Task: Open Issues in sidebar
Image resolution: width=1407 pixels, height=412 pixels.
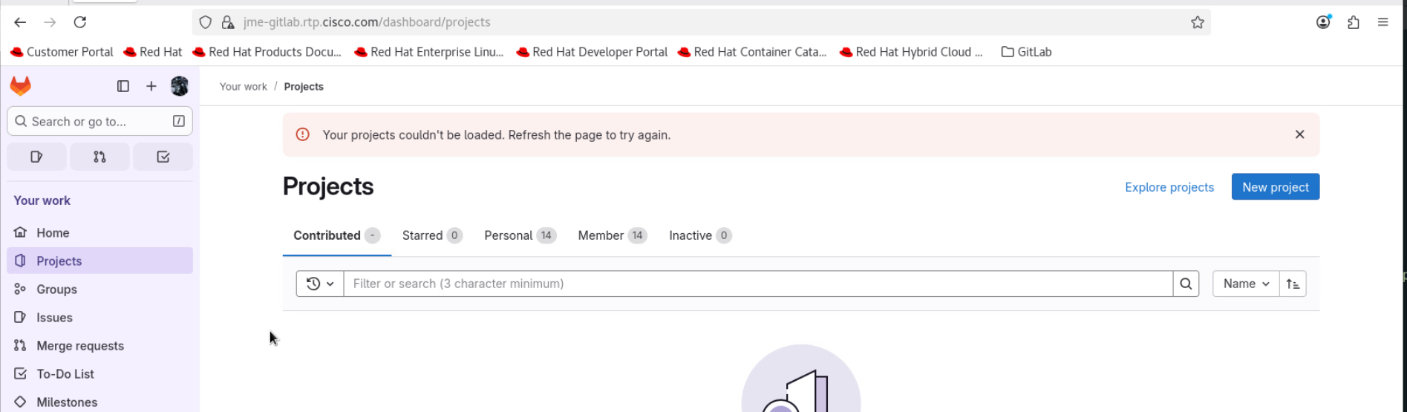Action: click(99, 317)
